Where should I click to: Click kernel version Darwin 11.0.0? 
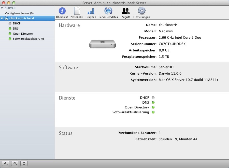tap(170, 74)
